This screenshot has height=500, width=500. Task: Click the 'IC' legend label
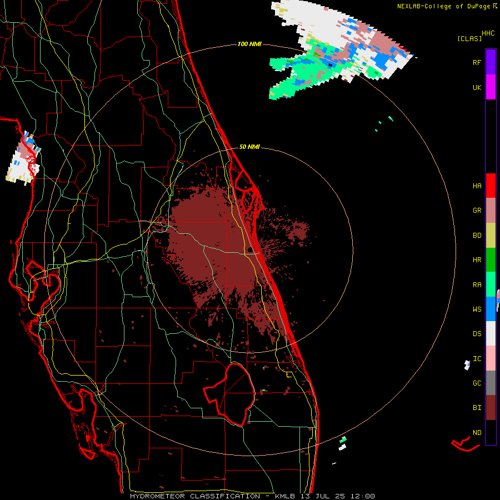point(477,359)
